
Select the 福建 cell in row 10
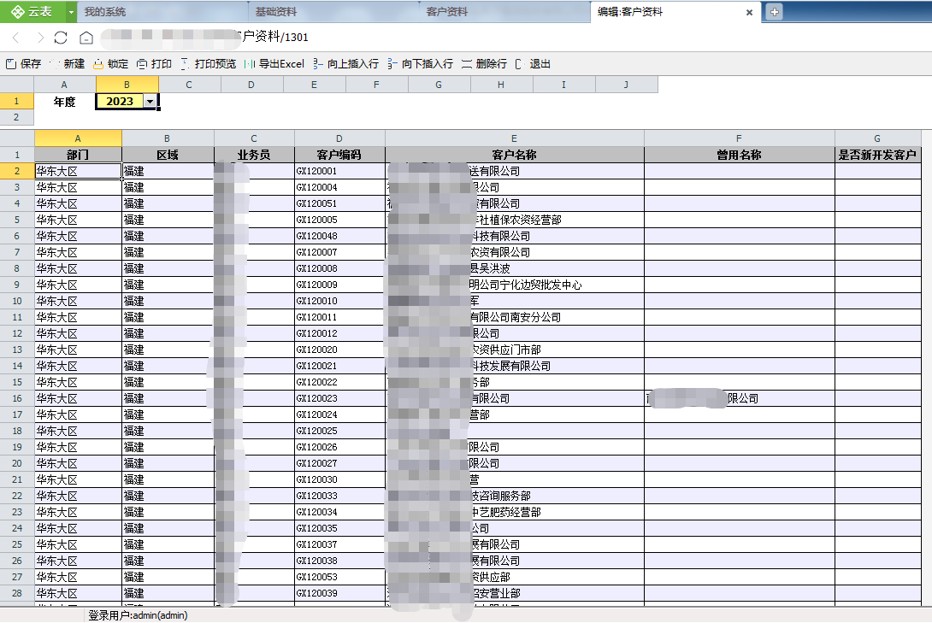(x=168, y=301)
